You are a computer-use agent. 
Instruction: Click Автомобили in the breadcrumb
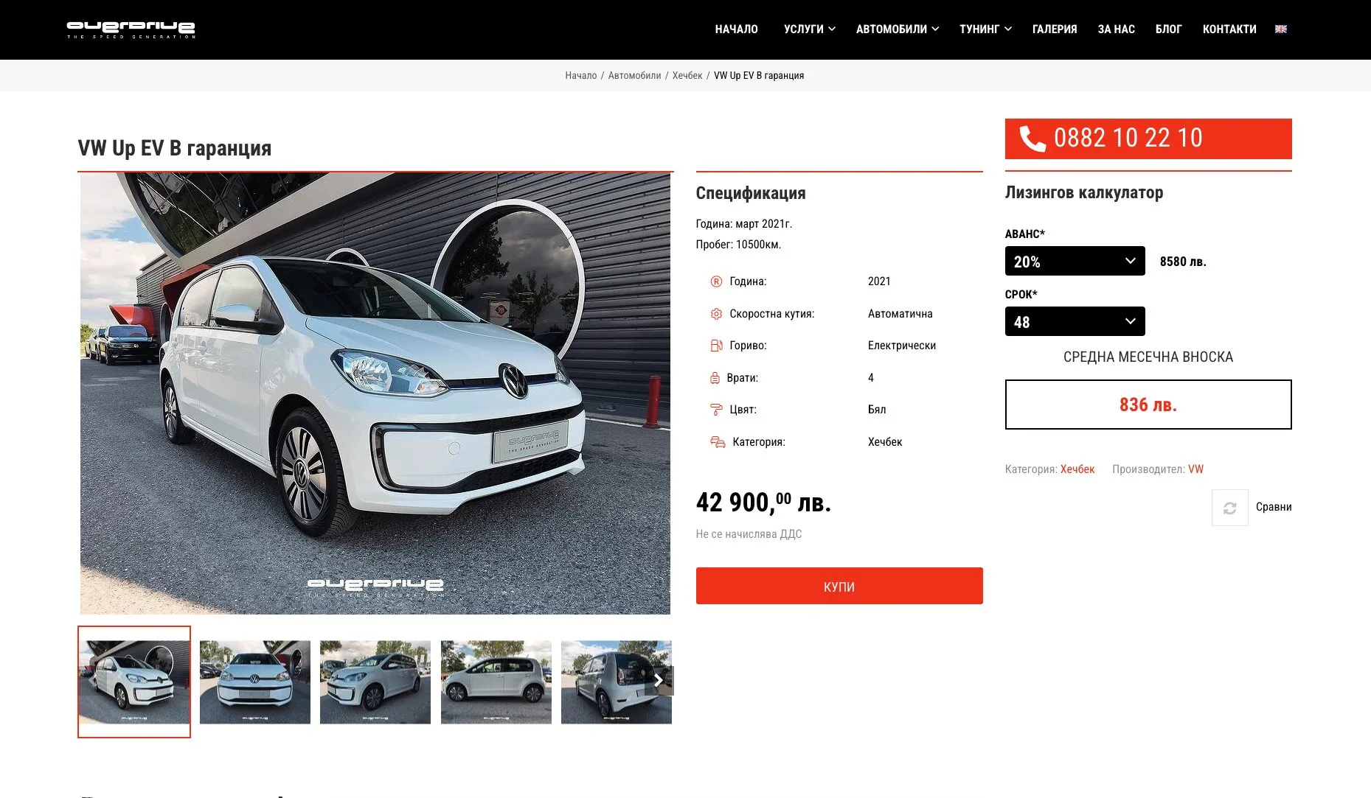click(634, 76)
